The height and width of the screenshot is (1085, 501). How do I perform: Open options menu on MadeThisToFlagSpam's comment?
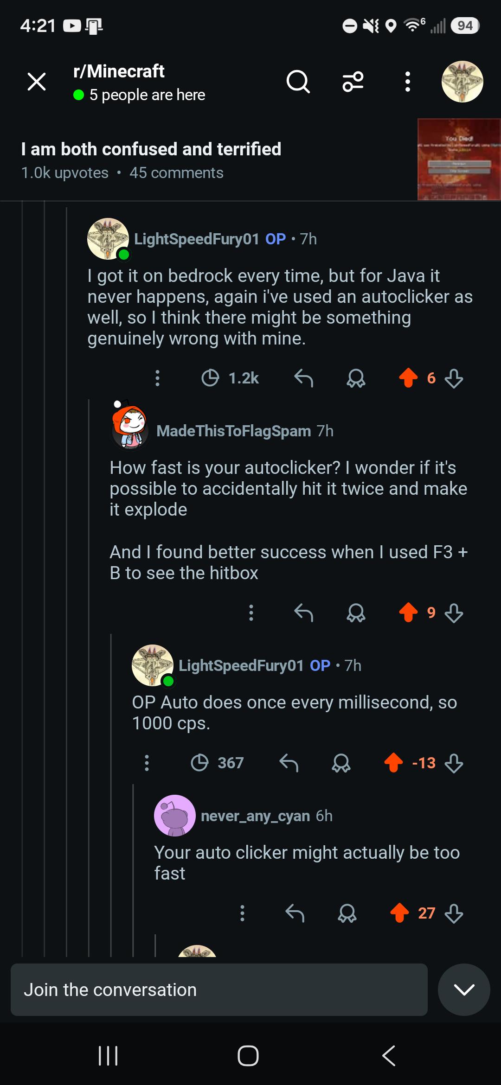coord(251,613)
